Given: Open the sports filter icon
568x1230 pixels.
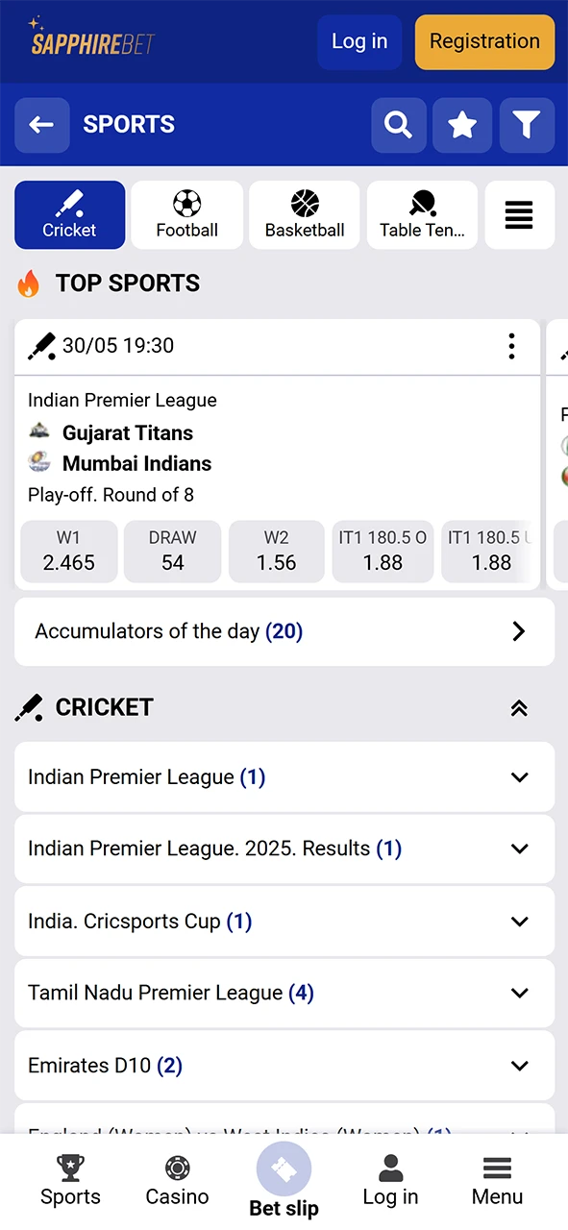Looking at the screenshot, I should [527, 125].
